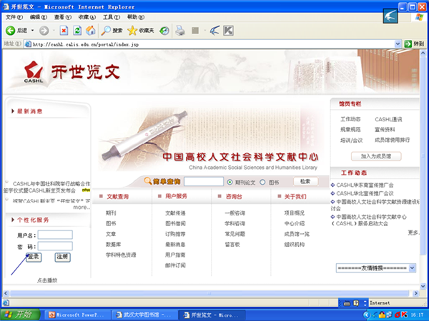Viewport: 429px width, 321px height.
Task: Go to the Home page icon
Action: pyautogui.click(x=91, y=31)
